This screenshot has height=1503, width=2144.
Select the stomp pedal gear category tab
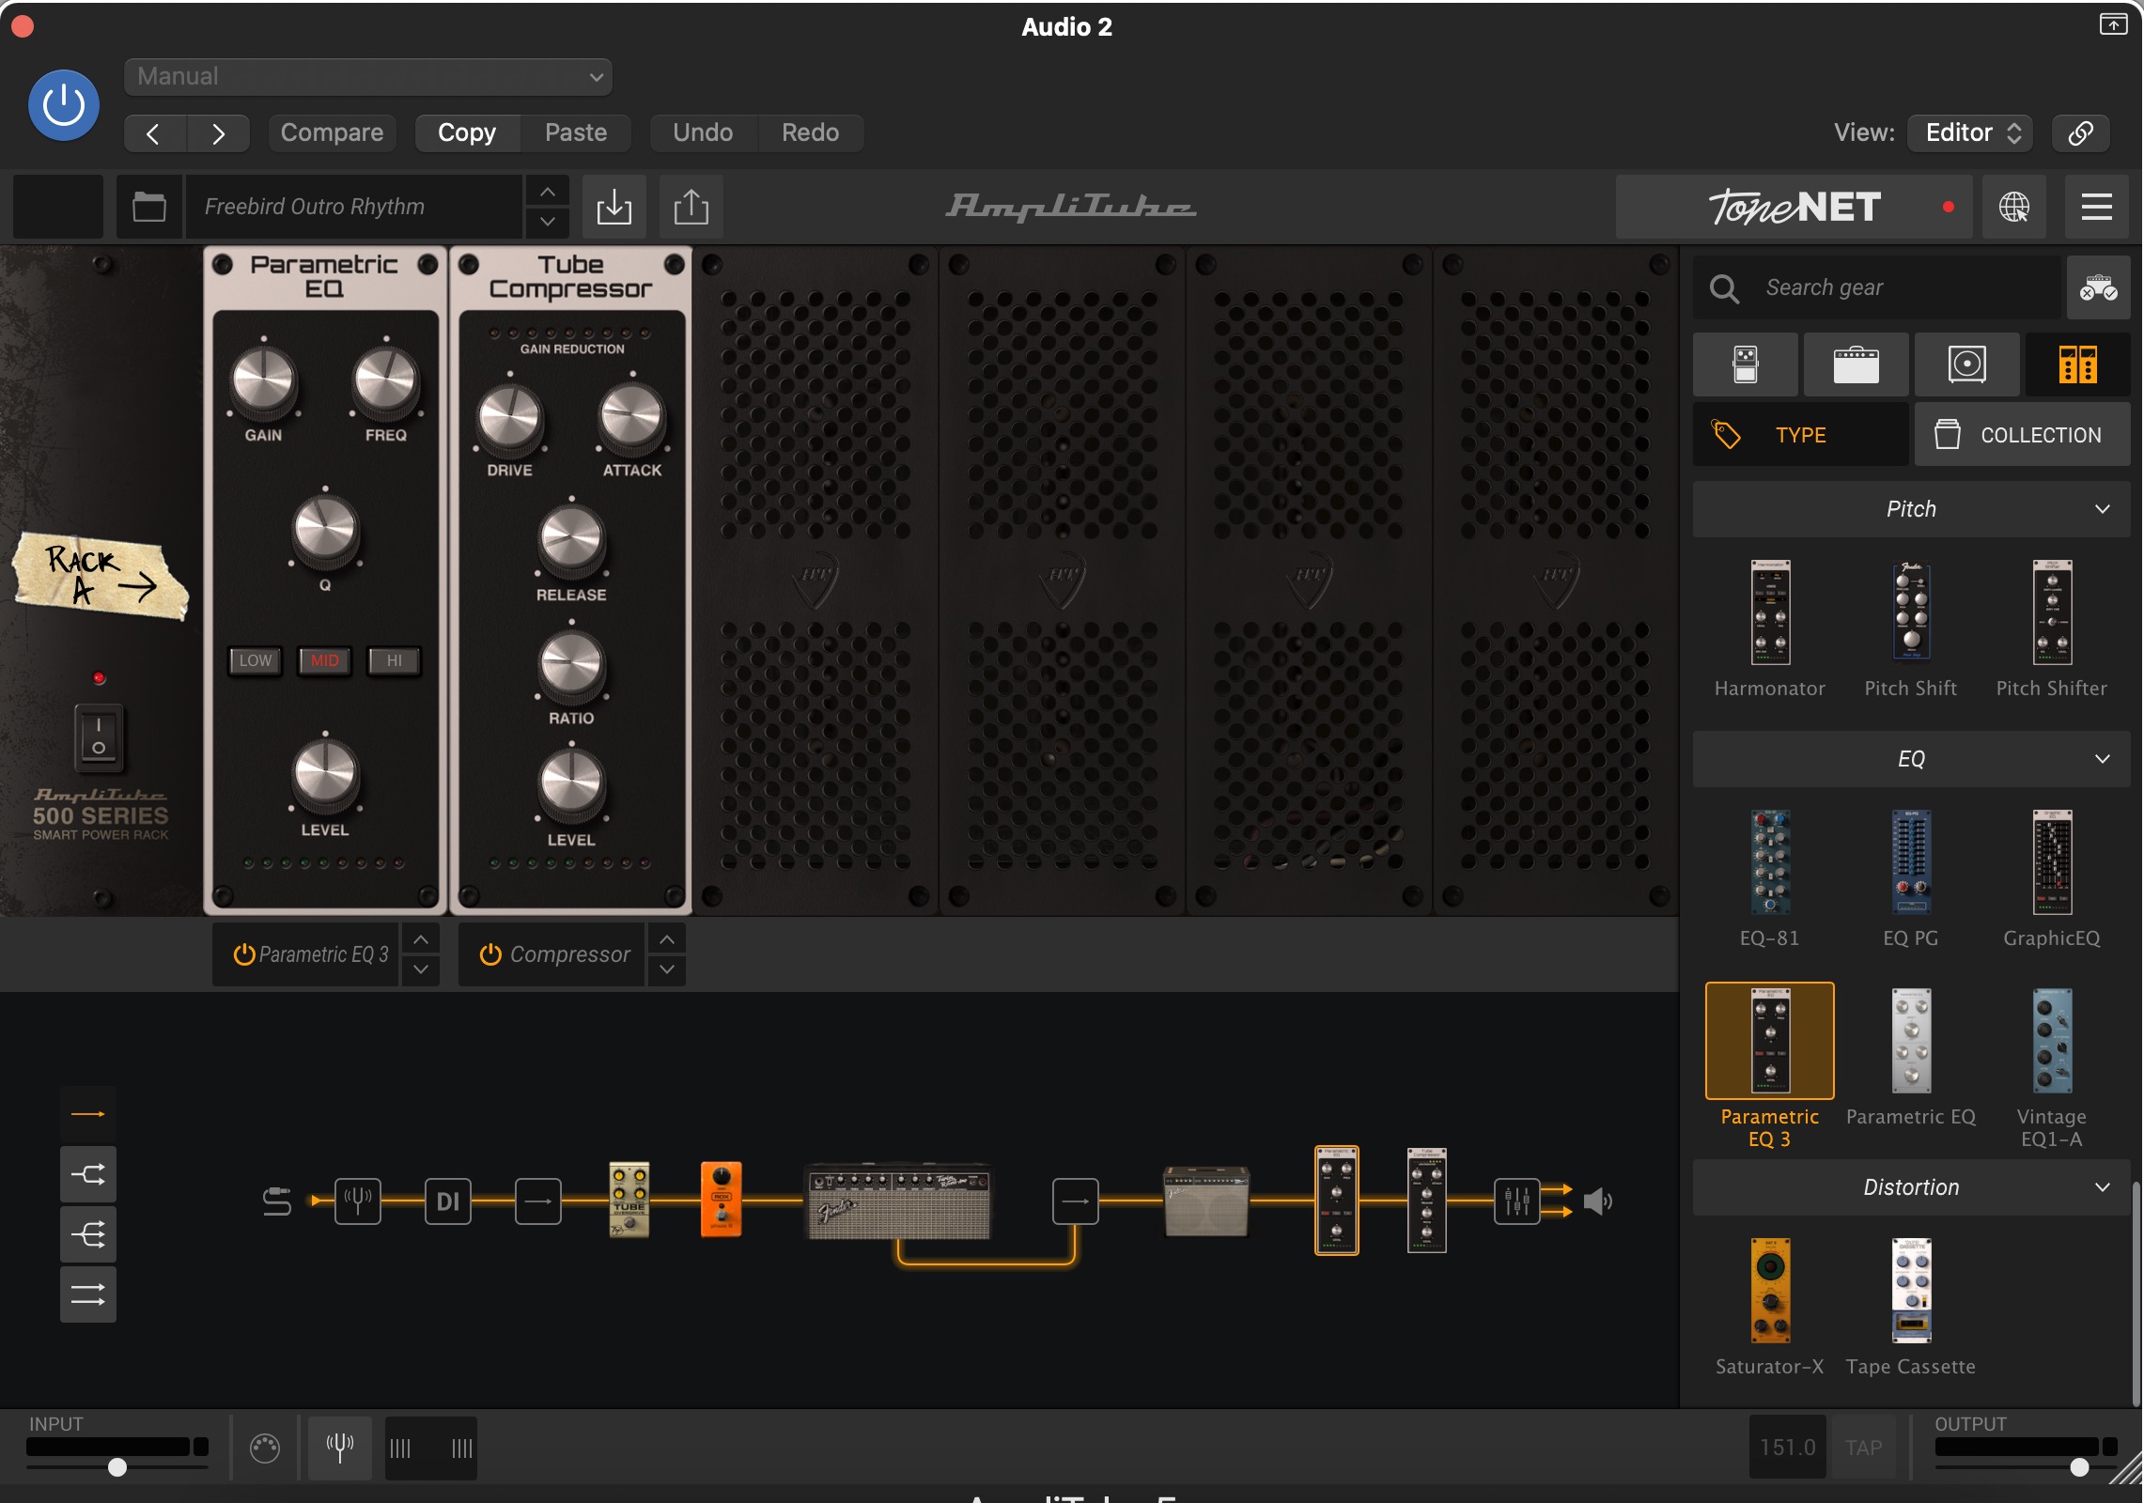tap(1746, 364)
